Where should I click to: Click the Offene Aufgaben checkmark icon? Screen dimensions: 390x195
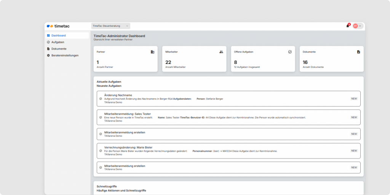tap(290, 52)
